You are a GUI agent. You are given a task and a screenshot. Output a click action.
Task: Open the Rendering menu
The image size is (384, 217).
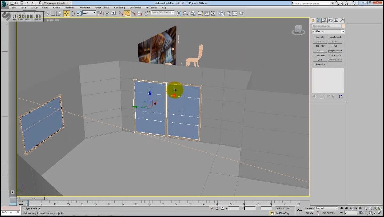point(120,8)
